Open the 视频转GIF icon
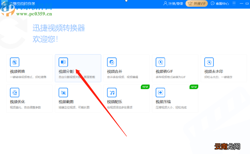The image size is (250, 154). click(x=160, y=62)
